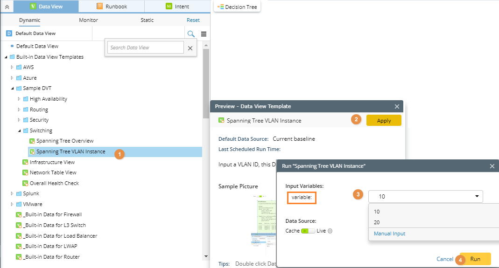Click the Overall Health Check icon
Screen dimensions: 499x268
25,183
